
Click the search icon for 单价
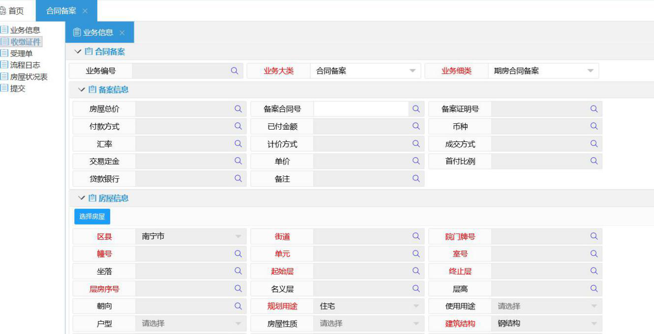tap(416, 161)
